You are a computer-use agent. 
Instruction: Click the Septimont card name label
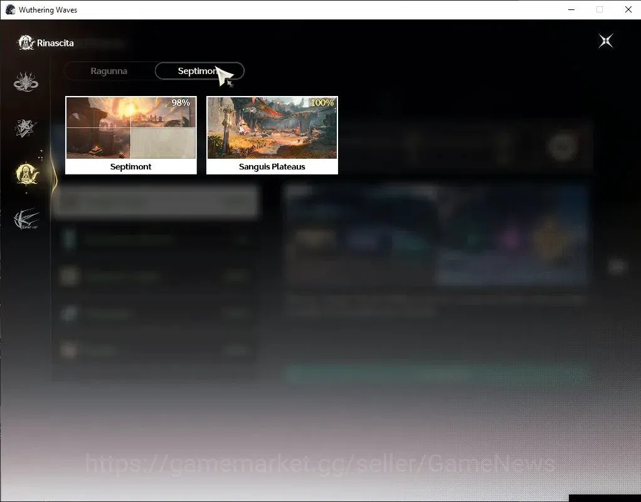coord(131,166)
